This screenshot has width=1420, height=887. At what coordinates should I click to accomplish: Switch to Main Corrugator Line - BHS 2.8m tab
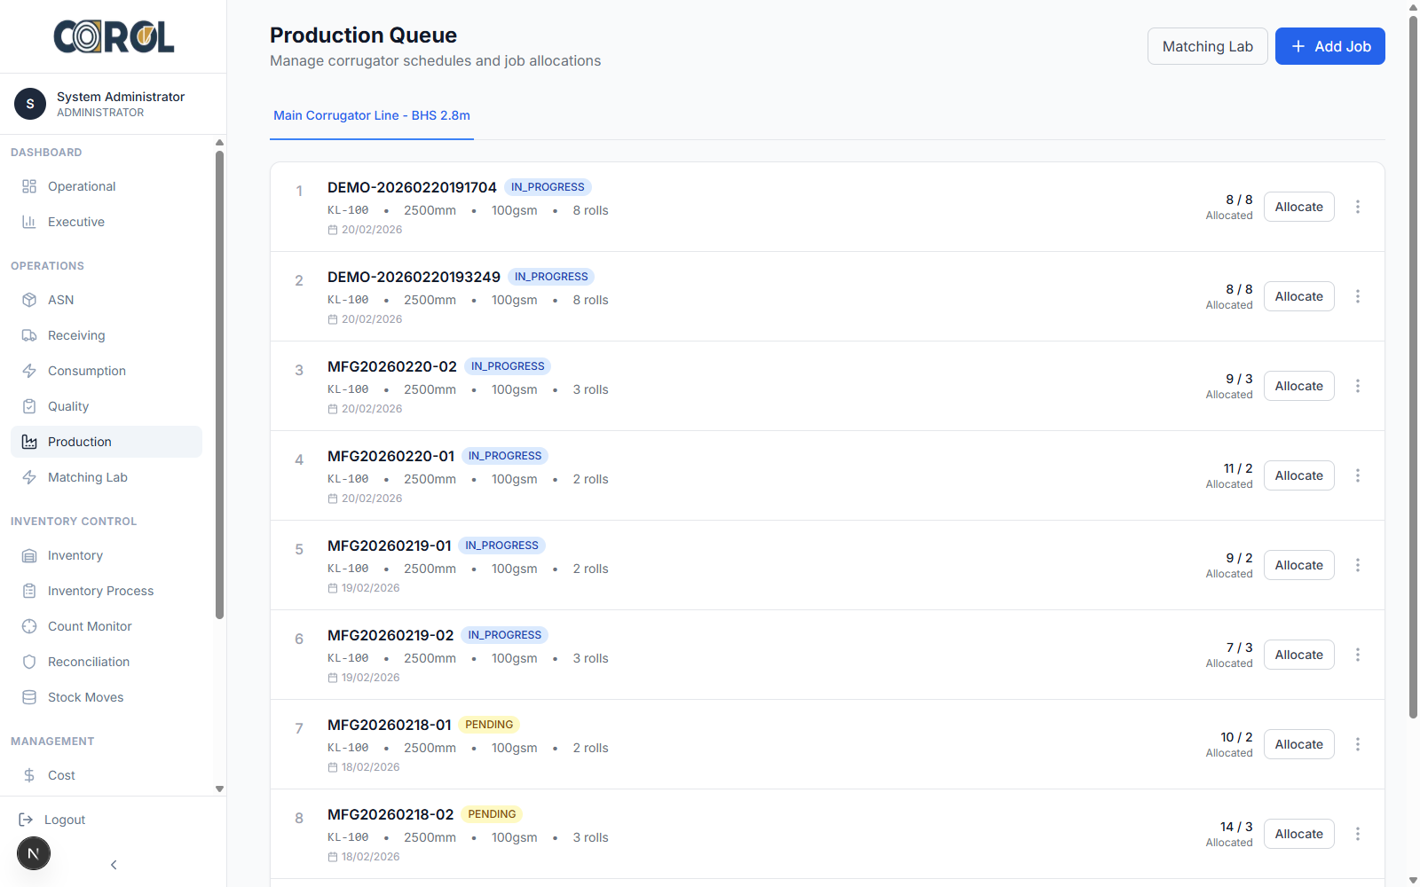click(x=371, y=115)
